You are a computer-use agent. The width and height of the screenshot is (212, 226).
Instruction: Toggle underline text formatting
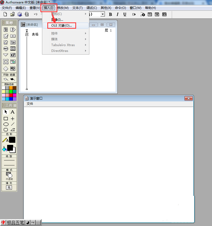coord(125,14)
